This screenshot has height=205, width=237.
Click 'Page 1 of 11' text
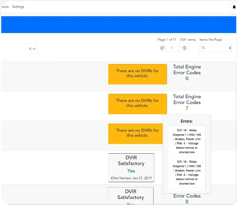(x=167, y=40)
